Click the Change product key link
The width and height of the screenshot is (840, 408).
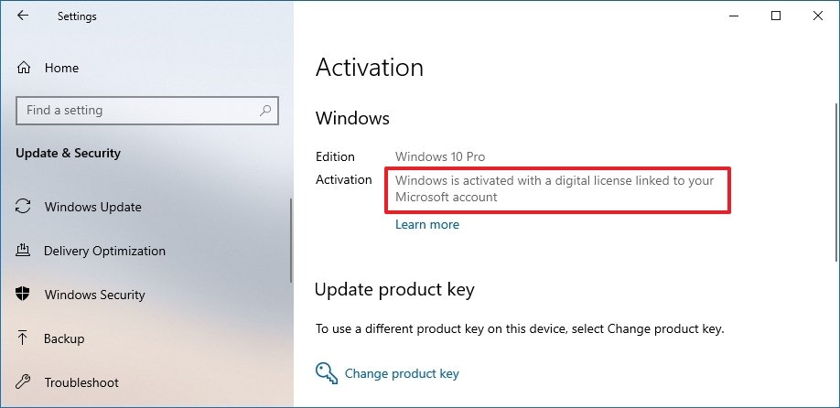click(402, 373)
